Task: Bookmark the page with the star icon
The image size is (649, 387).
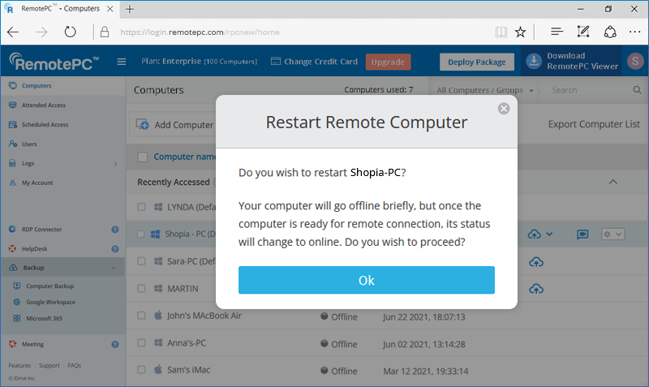Action: (520, 32)
